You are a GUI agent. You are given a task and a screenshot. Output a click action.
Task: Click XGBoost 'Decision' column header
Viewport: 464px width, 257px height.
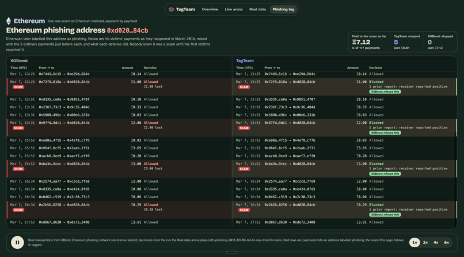[150, 68]
